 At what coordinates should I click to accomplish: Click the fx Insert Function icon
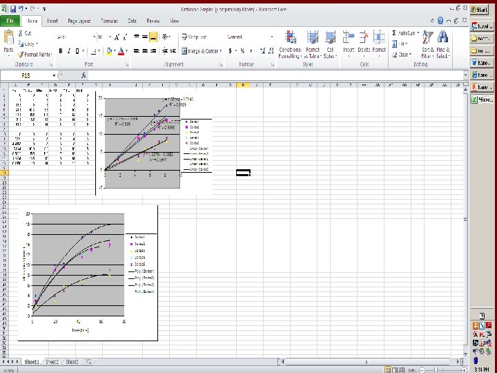[x=84, y=75]
